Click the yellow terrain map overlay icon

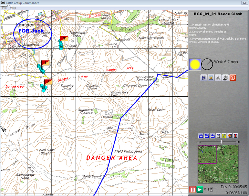click(224, 136)
